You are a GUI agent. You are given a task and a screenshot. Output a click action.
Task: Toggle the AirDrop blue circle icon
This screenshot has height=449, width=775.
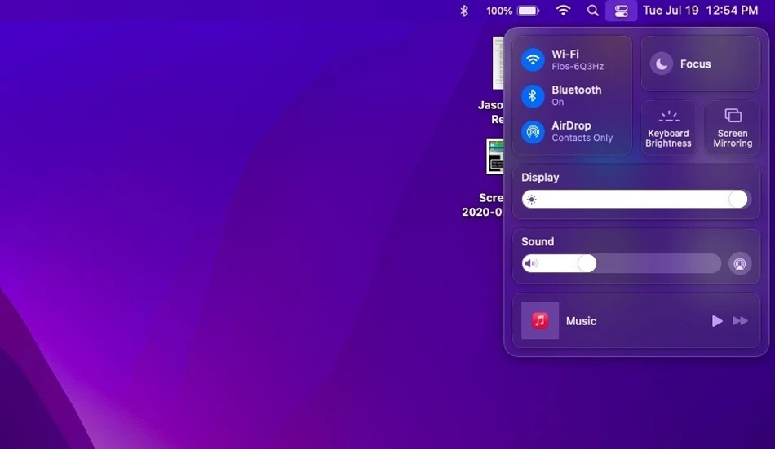[533, 132]
